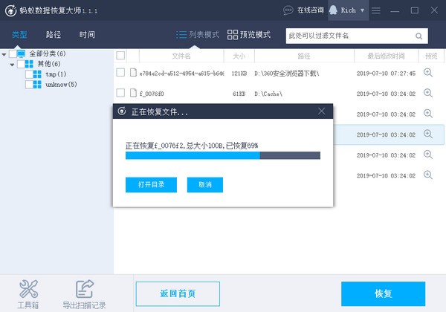
Task: Click the grid icon beside 其他(6)
Action: point(29,64)
